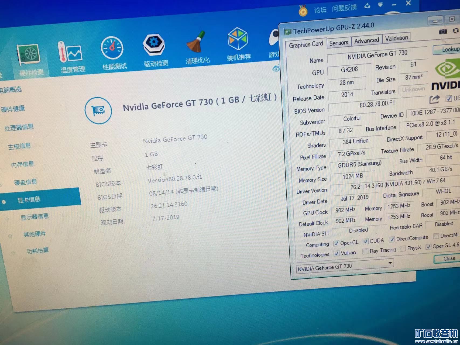
Task: Select 硬盘信息 in the sidebar
Action: 26,182
